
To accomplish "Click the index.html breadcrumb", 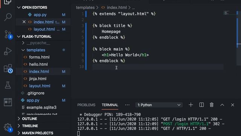I will [x=117, y=8].
